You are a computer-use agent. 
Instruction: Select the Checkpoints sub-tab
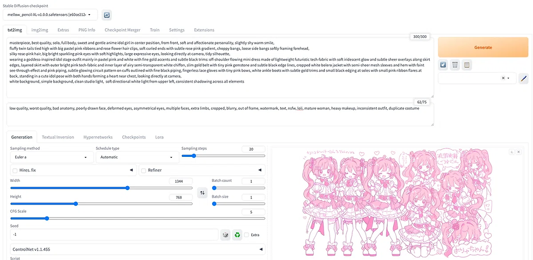[x=134, y=137]
